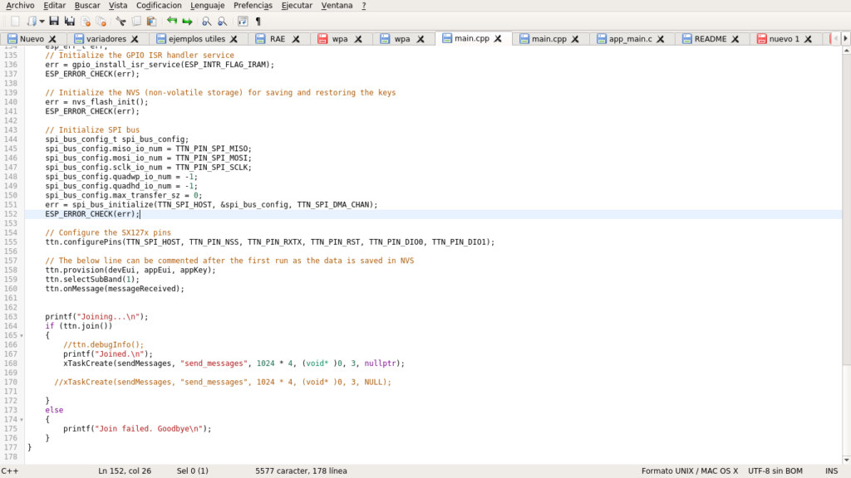Click line number 152 in the margin
This screenshot has width=851, height=478.
pos(10,214)
